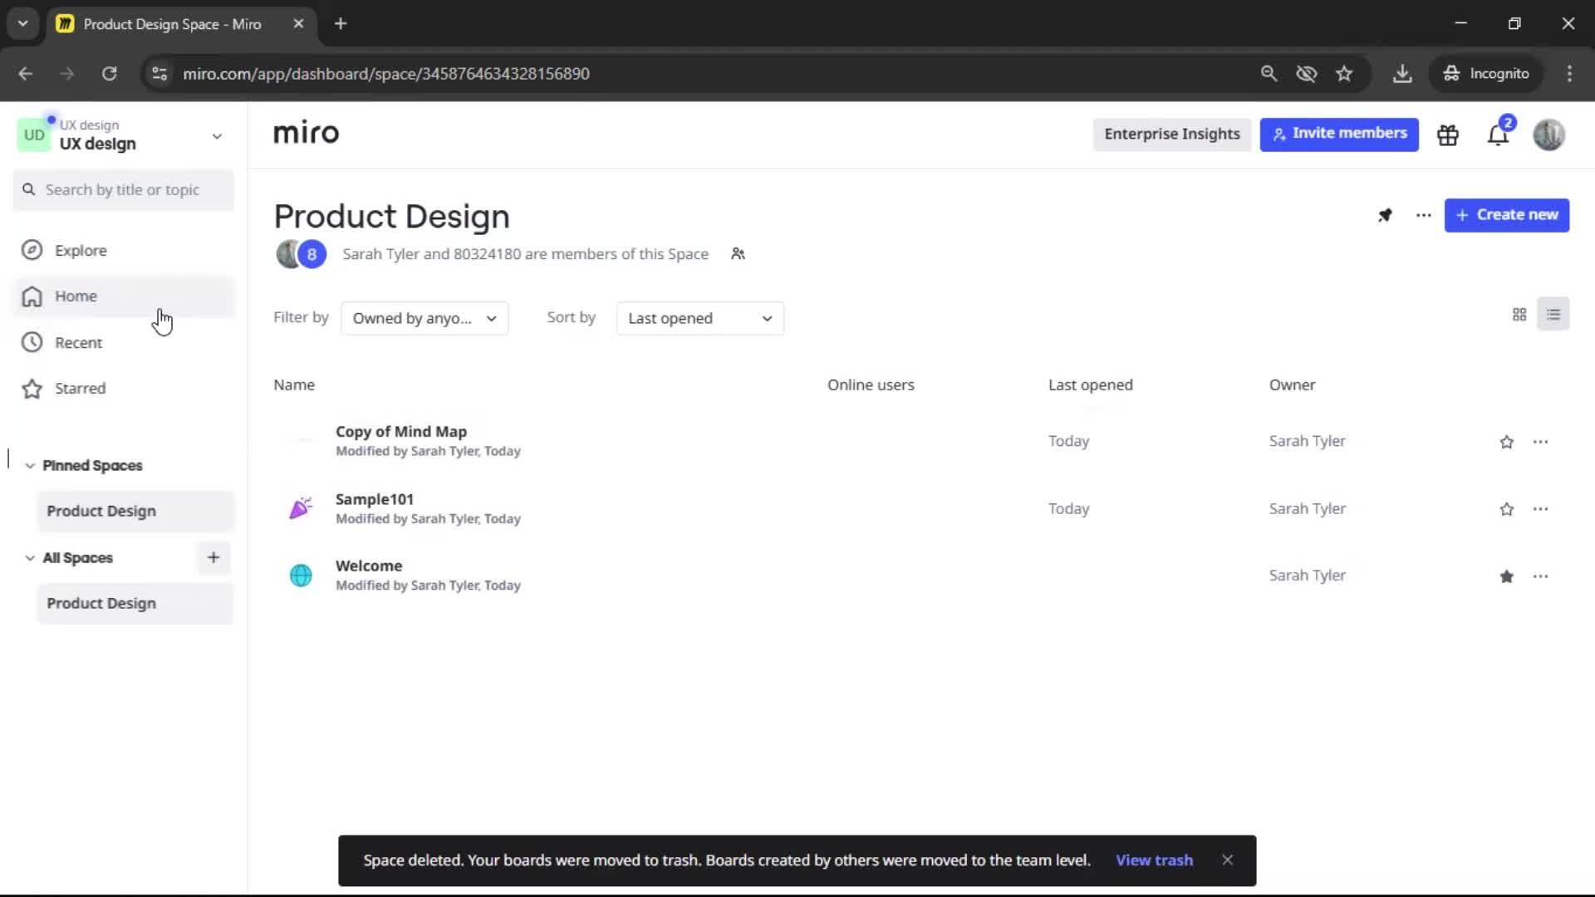
Task: Open the Last opened sort dropdown
Action: click(x=700, y=318)
